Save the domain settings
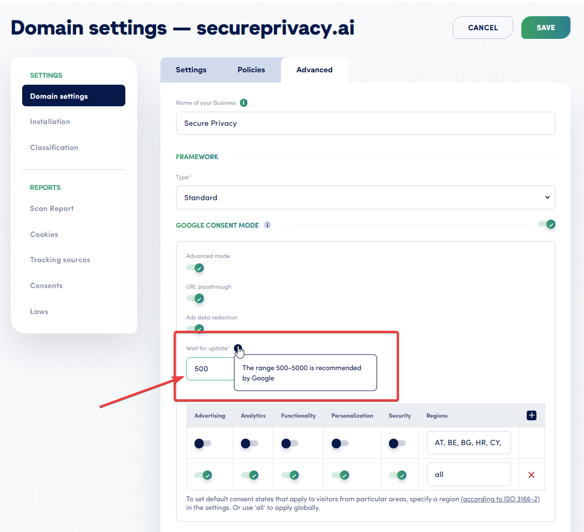This screenshot has height=532, width=584. tap(546, 28)
